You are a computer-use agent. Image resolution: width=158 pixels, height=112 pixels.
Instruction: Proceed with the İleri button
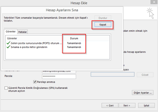125,105
